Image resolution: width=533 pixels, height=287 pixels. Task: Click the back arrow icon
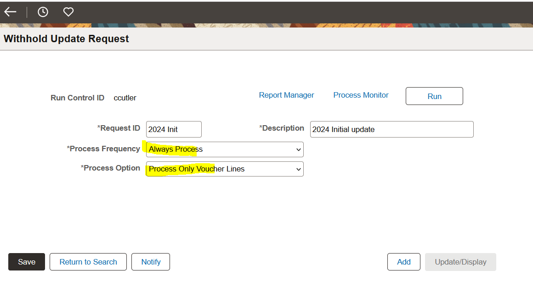coord(10,12)
